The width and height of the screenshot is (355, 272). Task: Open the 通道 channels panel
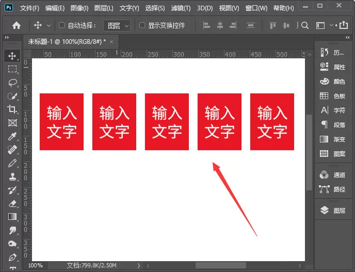332,175
